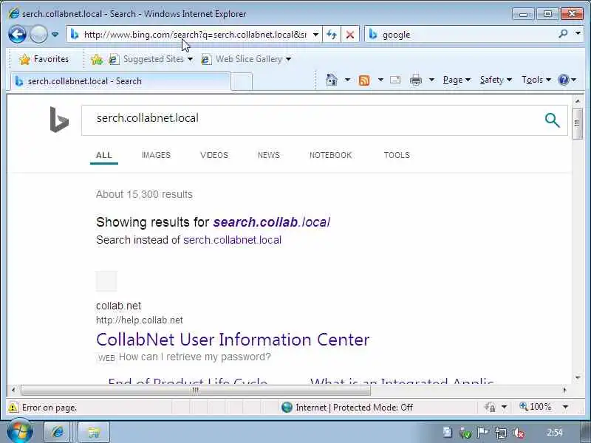The image size is (591, 443).
Task: Open Web Slice Gallery link
Action: point(242,59)
